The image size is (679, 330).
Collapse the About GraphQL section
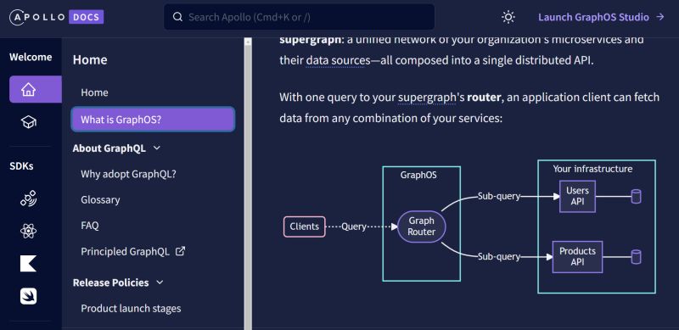coord(157,148)
